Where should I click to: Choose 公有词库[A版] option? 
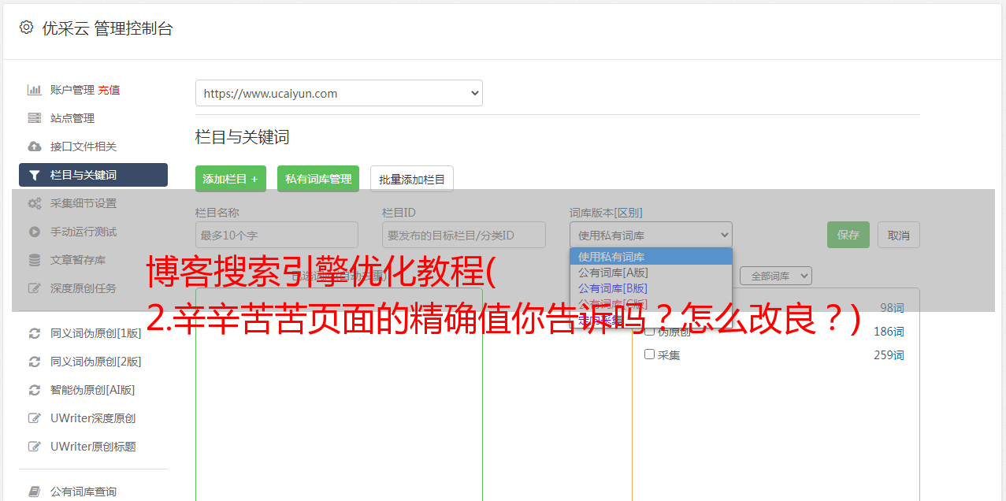click(651, 273)
